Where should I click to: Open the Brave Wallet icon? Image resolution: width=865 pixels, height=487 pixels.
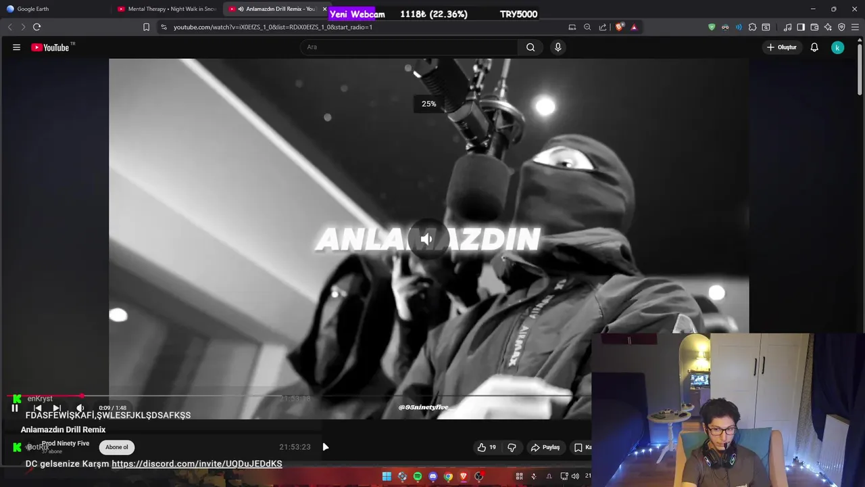coord(814,27)
